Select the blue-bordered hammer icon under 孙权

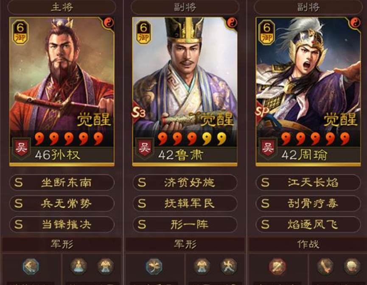31,266
